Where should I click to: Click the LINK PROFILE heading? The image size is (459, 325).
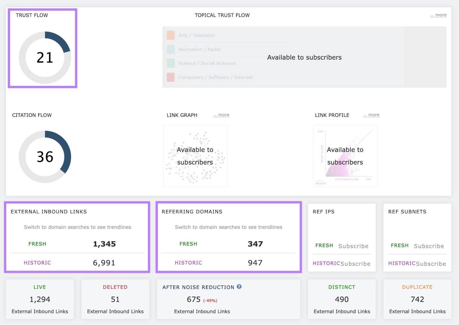[x=332, y=115]
